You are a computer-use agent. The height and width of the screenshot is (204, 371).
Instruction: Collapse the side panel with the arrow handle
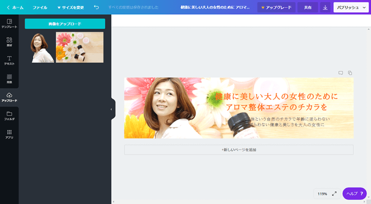pos(112,109)
